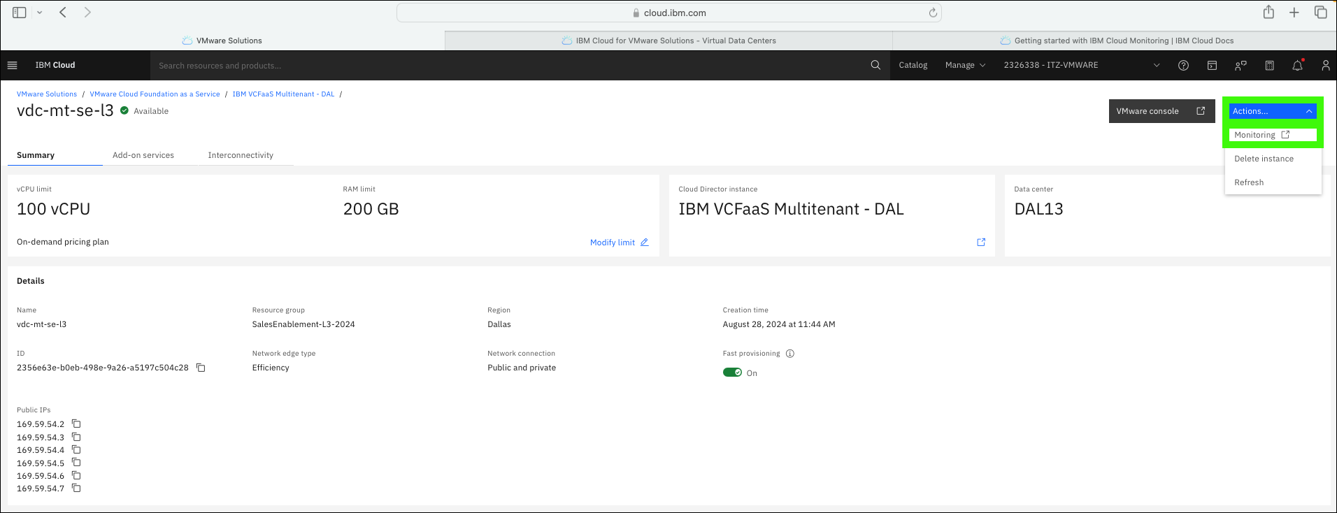1337x513 pixels.
Task: Open Cloud Director instance external link icon
Action: [981, 242]
